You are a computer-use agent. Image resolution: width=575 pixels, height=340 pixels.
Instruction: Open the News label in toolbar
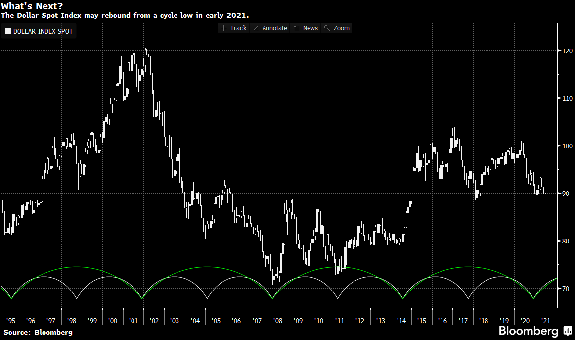pyautogui.click(x=310, y=28)
